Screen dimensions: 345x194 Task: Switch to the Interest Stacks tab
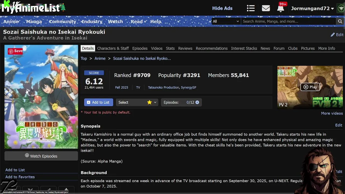click(244, 48)
